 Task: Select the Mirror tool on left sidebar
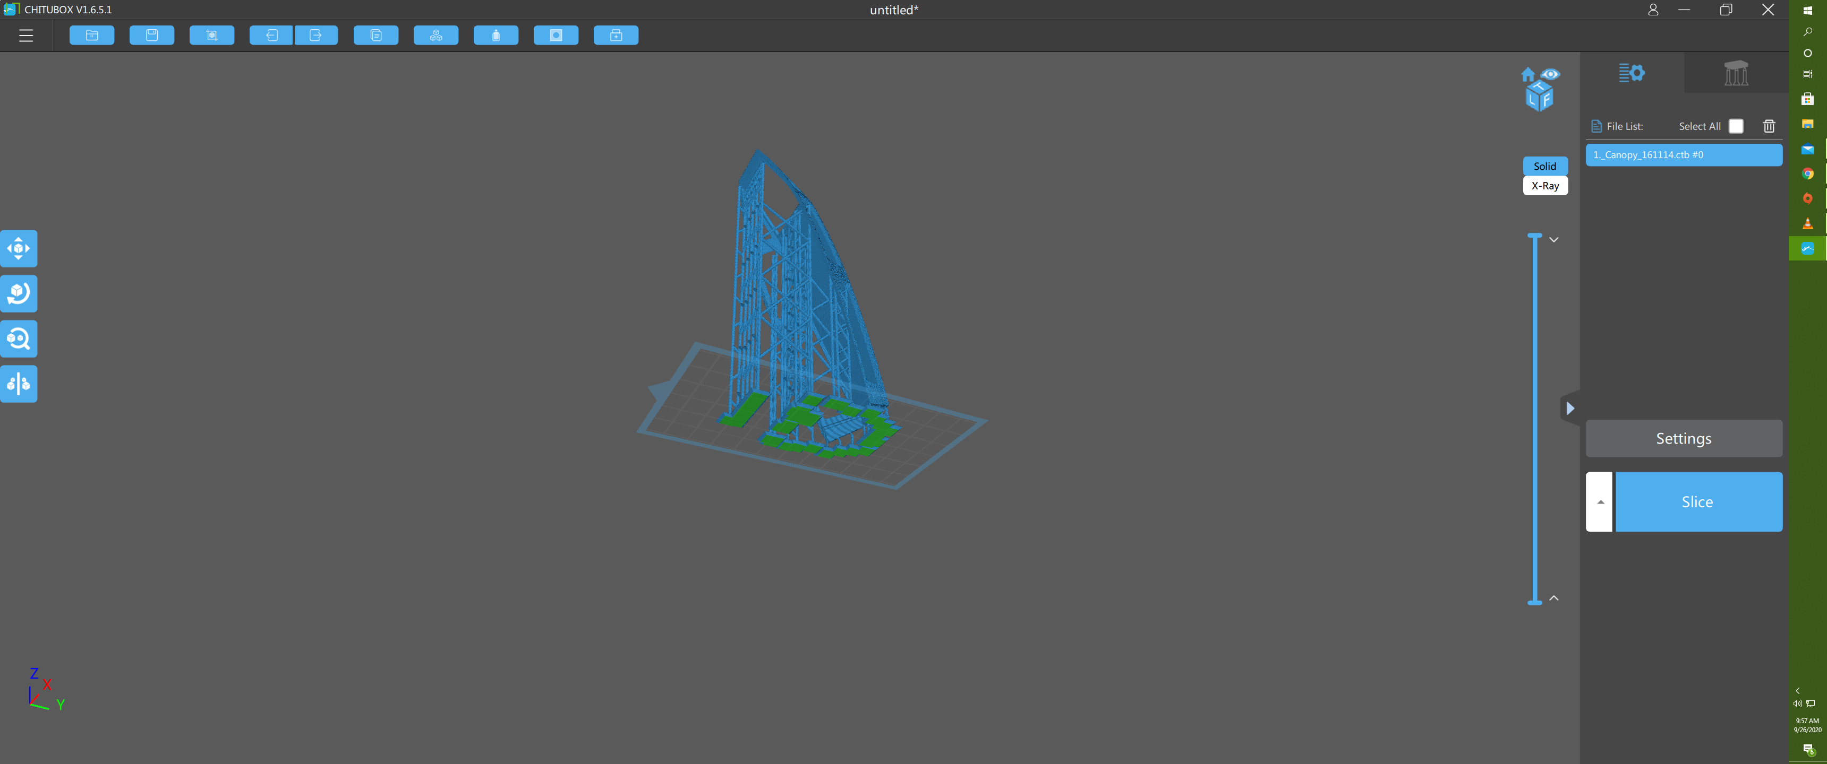(19, 384)
